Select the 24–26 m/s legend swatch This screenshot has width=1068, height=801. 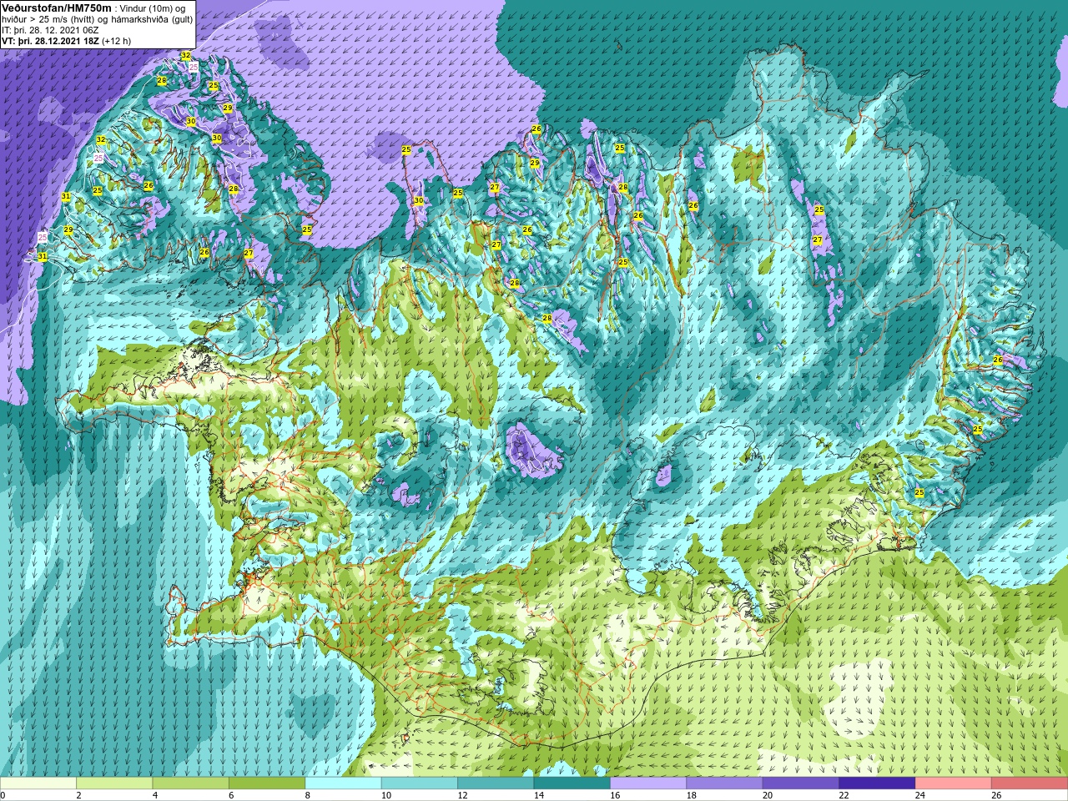pos(954,783)
